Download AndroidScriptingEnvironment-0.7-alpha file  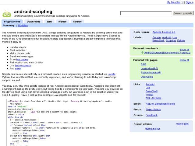click(x=167, y=53)
